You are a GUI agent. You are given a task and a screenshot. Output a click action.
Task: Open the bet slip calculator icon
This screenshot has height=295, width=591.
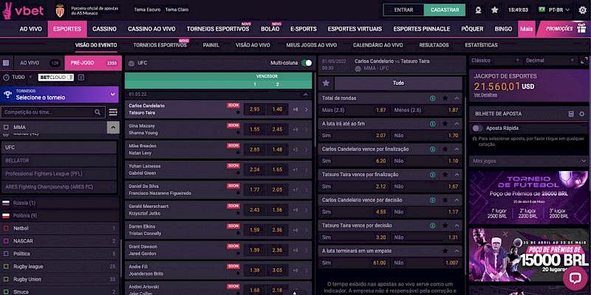click(x=571, y=114)
